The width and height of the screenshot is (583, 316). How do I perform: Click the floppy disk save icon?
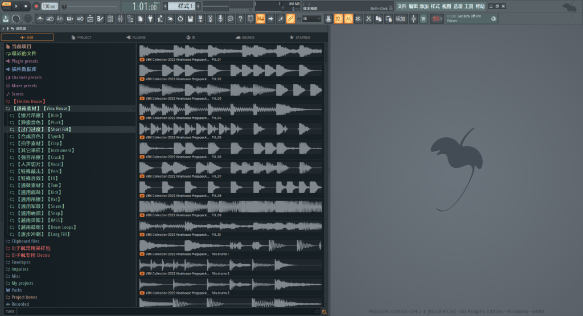coord(190,19)
